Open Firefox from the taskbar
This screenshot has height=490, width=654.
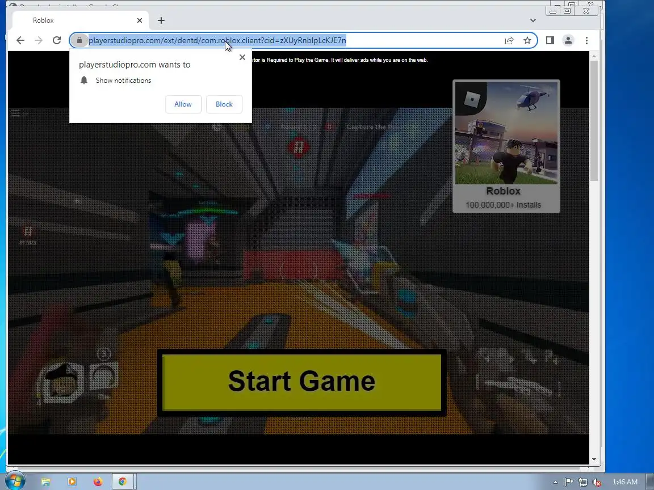pos(98,482)
